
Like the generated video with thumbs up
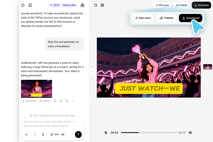(x=61, y=101)
